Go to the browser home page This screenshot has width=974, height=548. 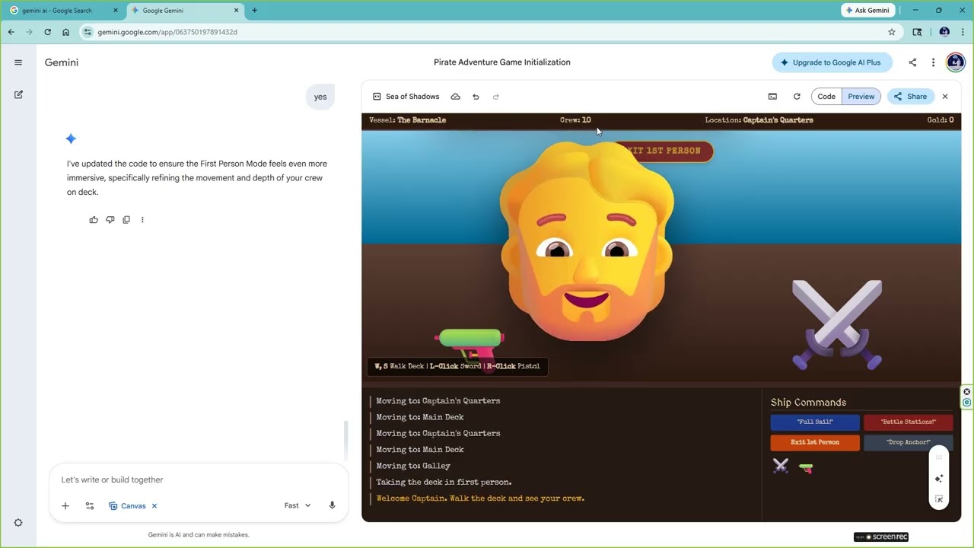click(66, 32)
